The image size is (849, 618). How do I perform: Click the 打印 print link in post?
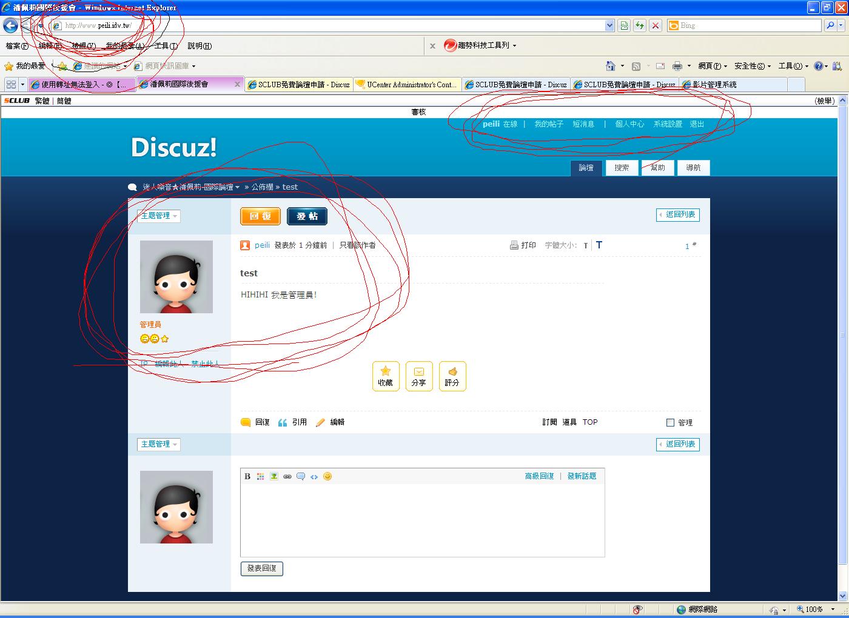point(523,245)
